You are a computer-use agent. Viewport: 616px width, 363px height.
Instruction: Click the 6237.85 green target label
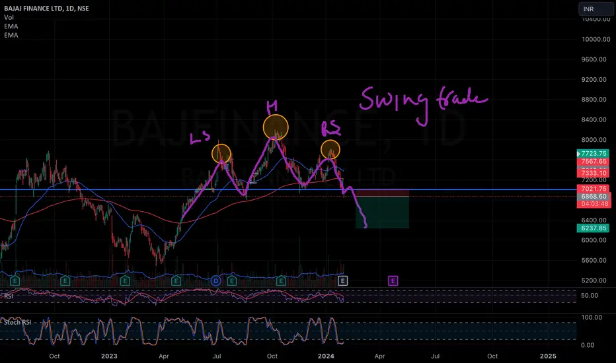click(x=593, y=228)
